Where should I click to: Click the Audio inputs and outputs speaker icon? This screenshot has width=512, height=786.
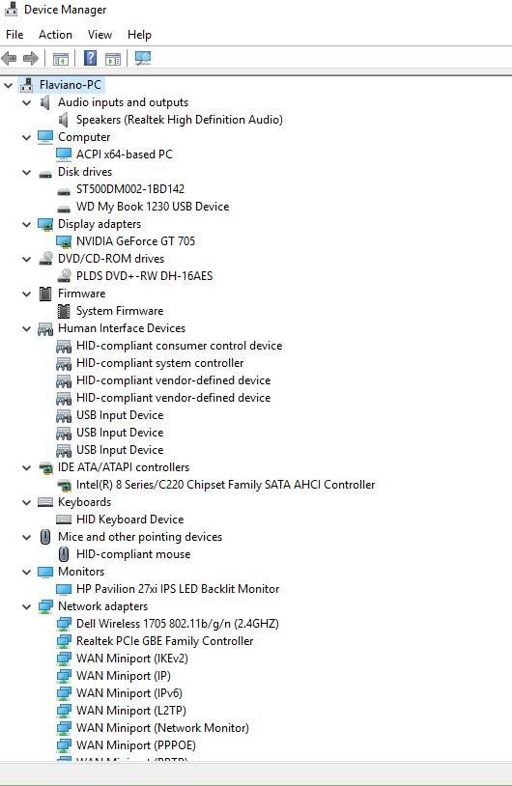45,102
